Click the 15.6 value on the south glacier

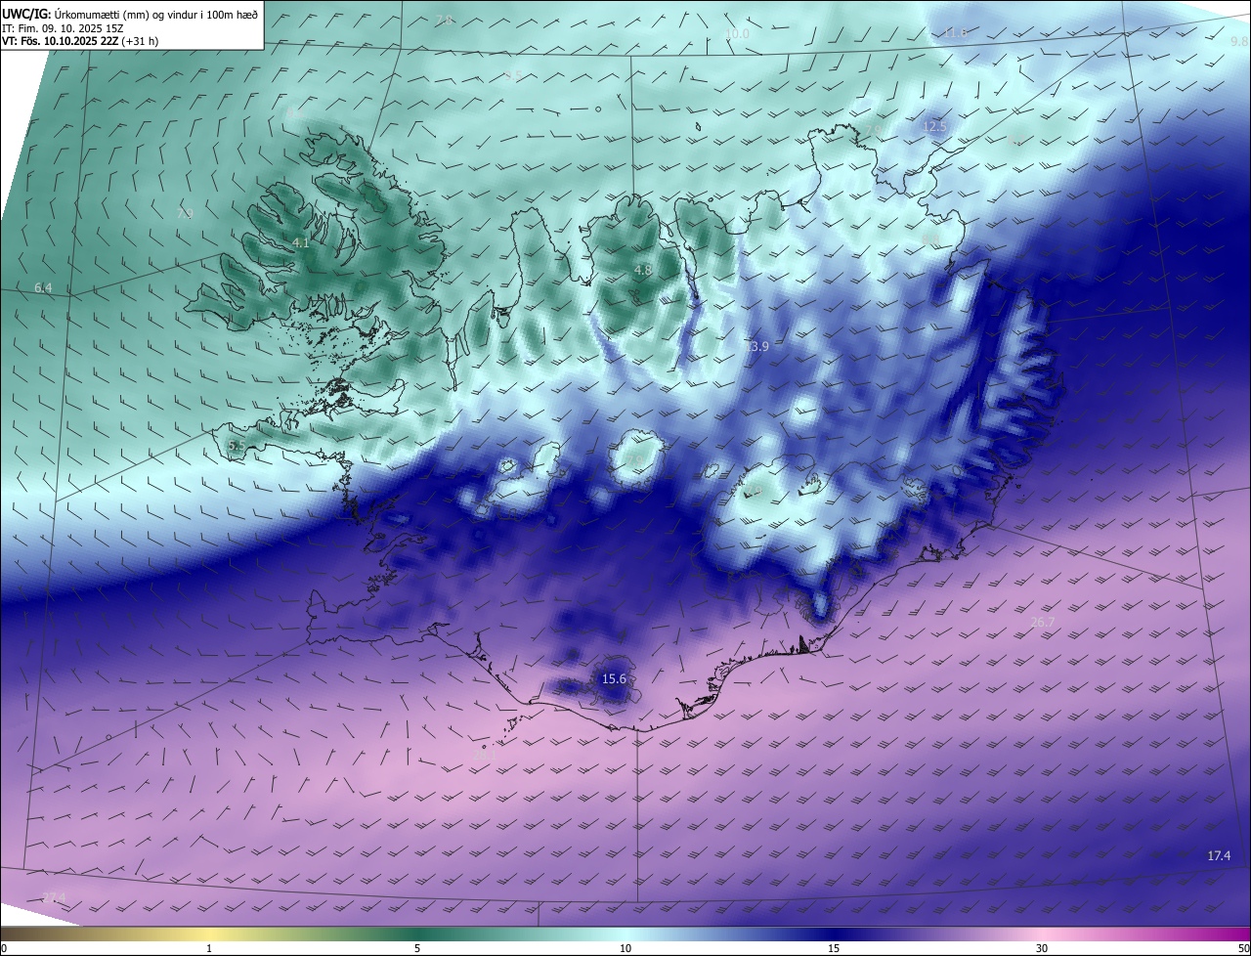tap(614, 678)
